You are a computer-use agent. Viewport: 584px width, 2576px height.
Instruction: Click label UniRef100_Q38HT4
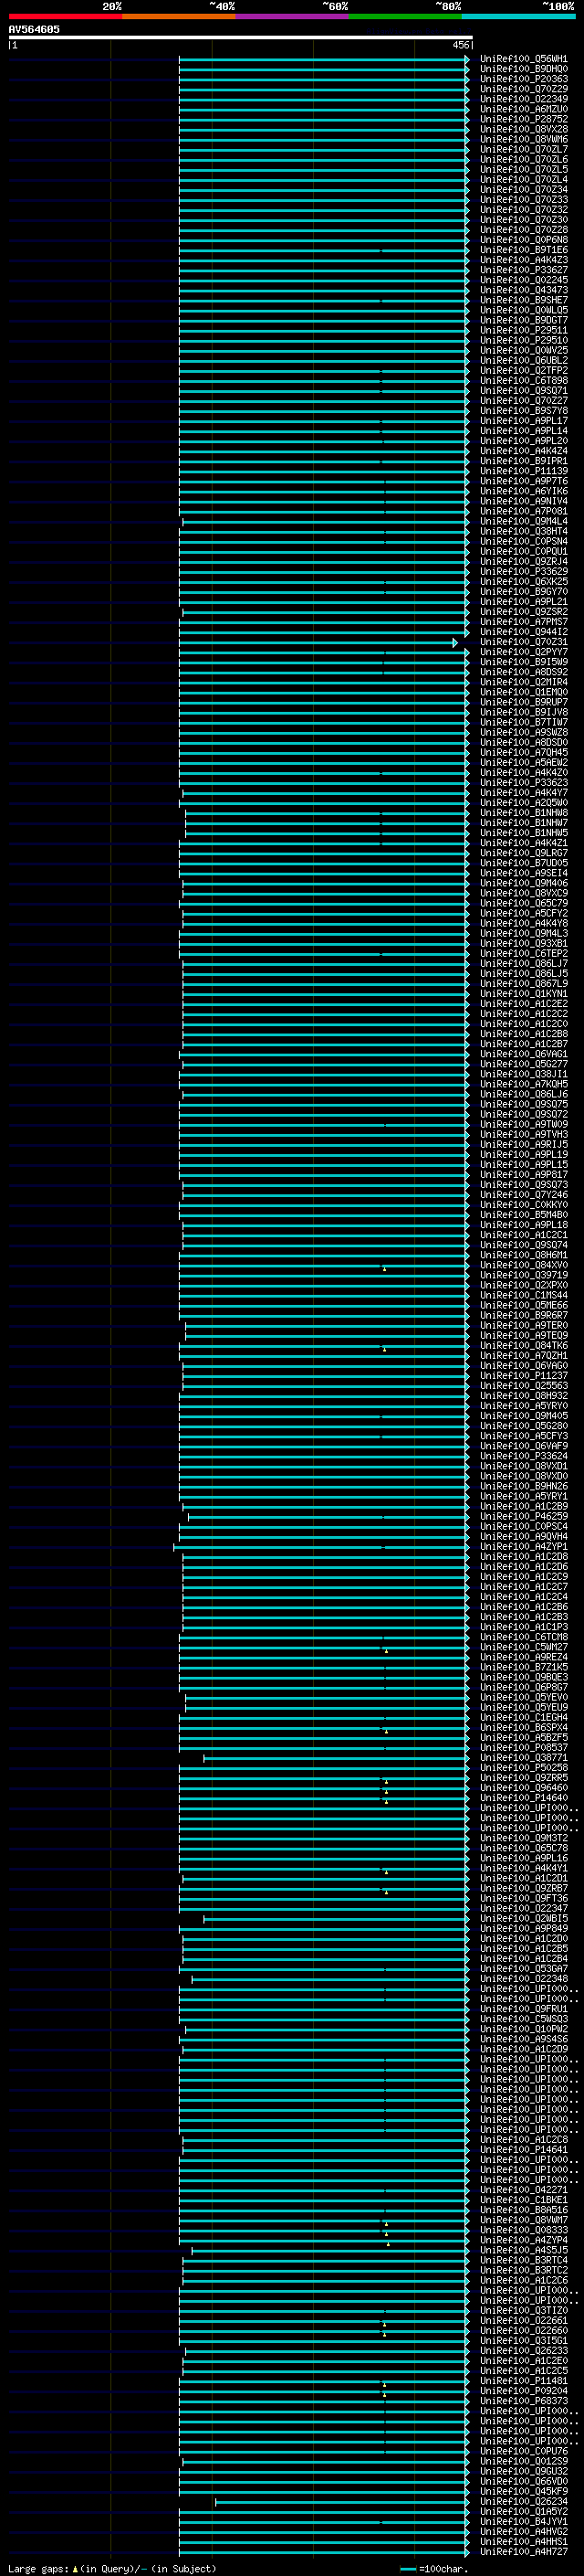coord(524,531)
